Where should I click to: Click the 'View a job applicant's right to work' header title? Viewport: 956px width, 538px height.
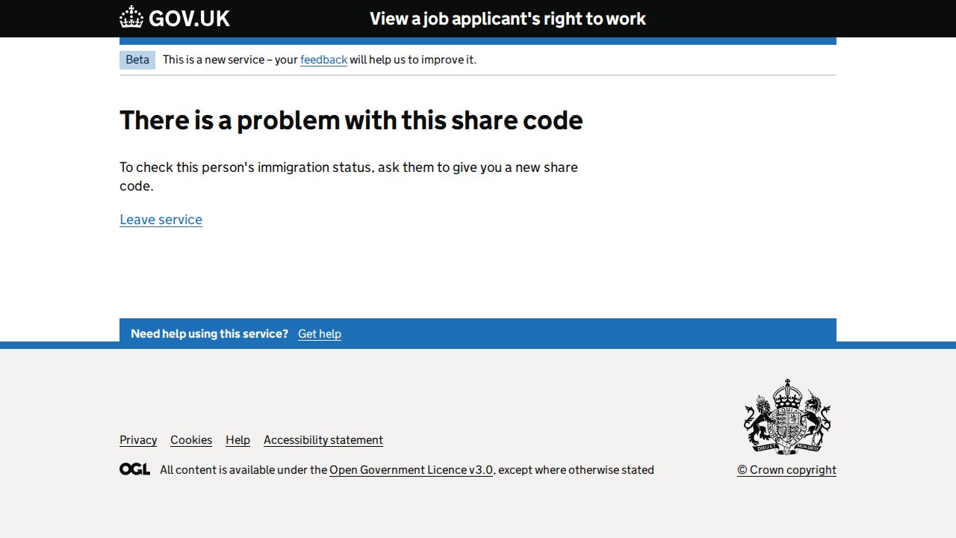click(508, 19)
